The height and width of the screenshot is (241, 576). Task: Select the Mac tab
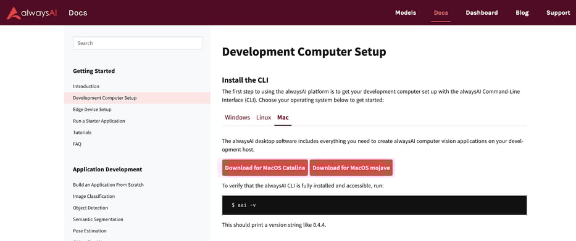tap(283, 117)
